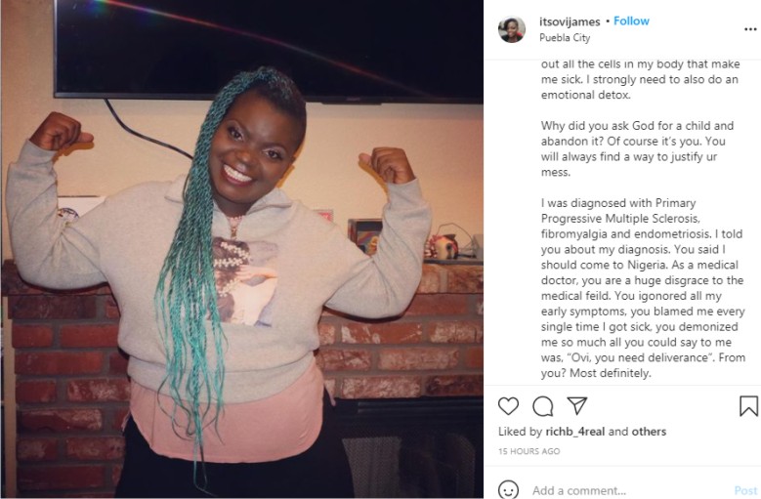
Task: Click the main post photo
Action: click(241, 249)
